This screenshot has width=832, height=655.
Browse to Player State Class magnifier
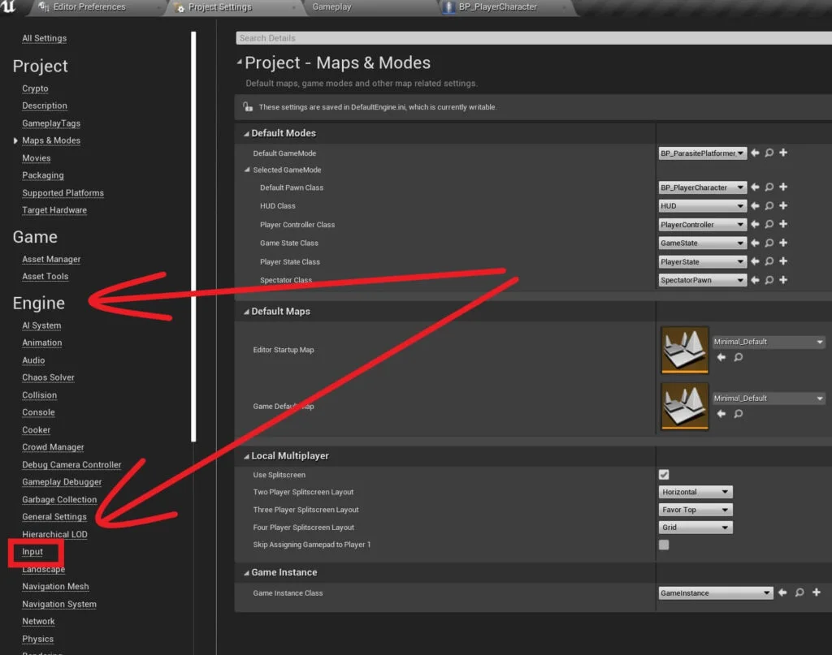tap(769, 261)
